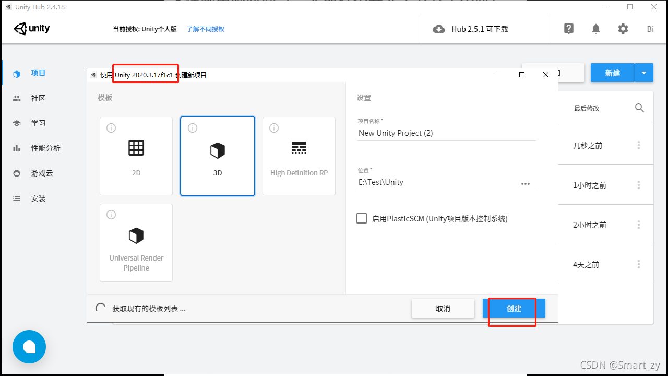
Task: Click the 创建 button
Action: point(514,308)
